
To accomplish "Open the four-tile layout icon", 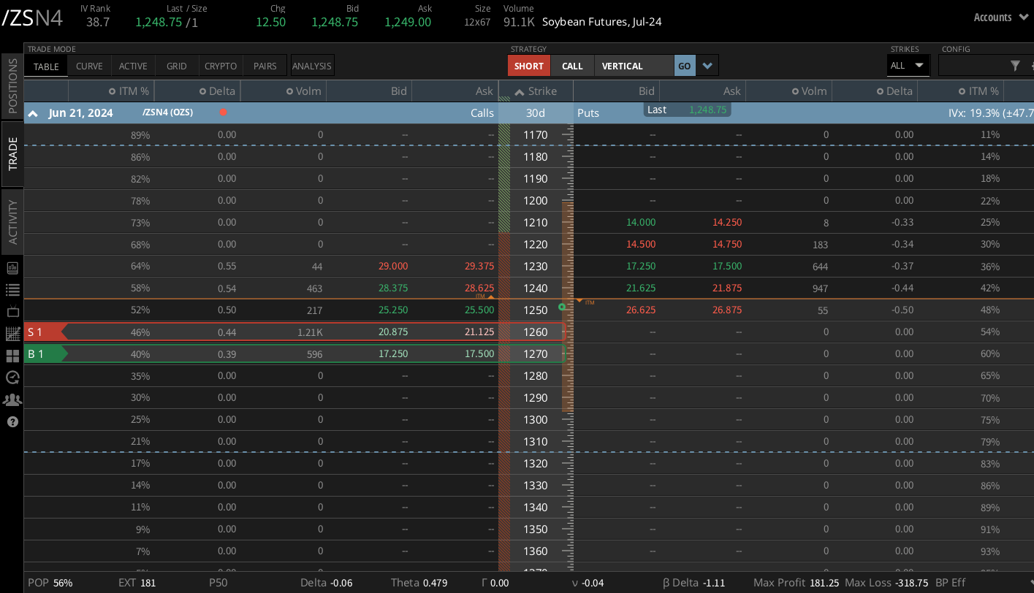I will (12, 356).
